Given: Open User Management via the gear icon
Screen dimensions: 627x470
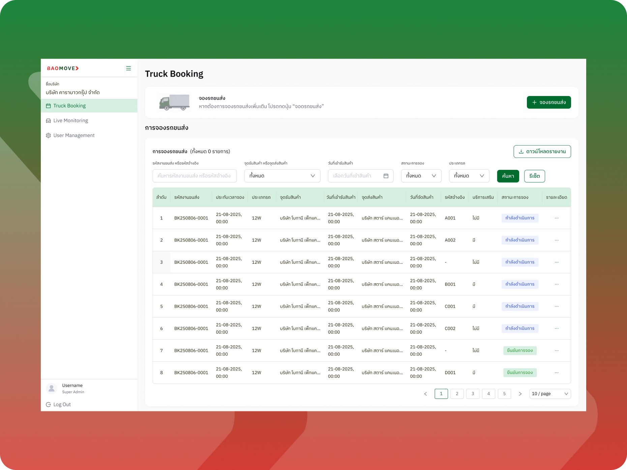Looking at the screenshot, I should tap(48, 135).
